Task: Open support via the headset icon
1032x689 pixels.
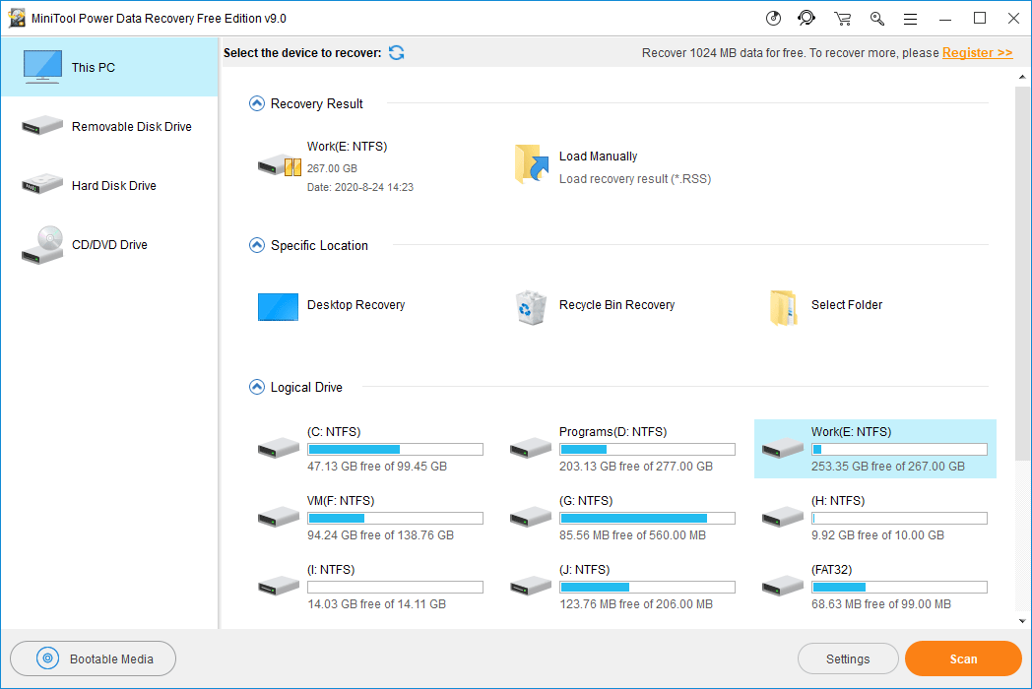Action: 806,19
